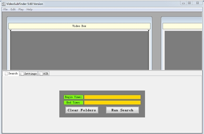
Task: Click the VideoSubFinder app icon in title bar
Action: [3, 4]
